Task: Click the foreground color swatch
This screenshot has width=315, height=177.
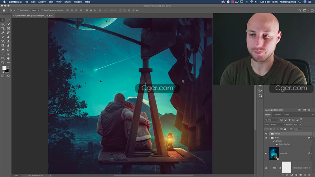Action: tap(4, 68)
